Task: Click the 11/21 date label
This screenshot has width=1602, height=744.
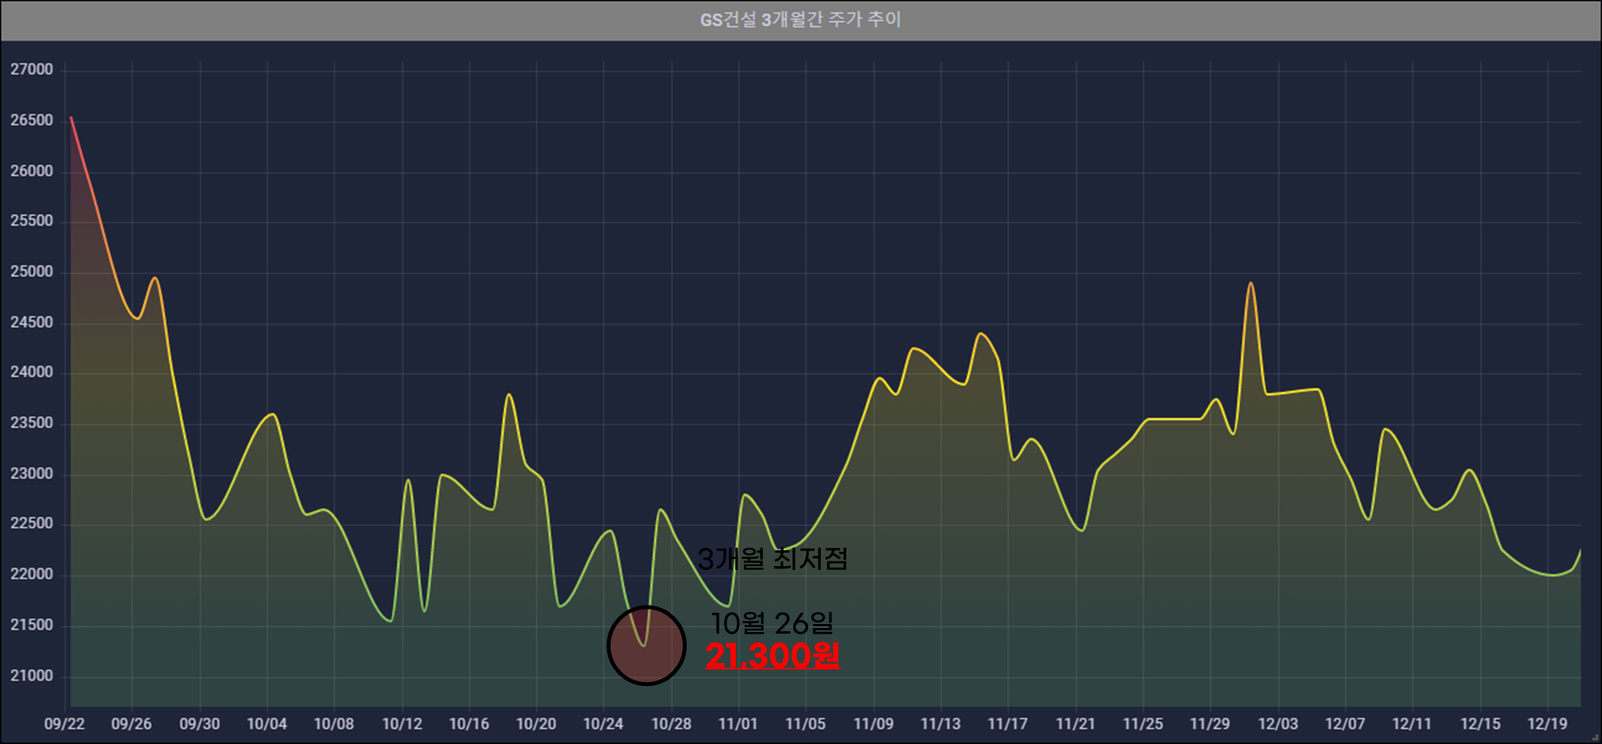Action: click(1076, 724)
